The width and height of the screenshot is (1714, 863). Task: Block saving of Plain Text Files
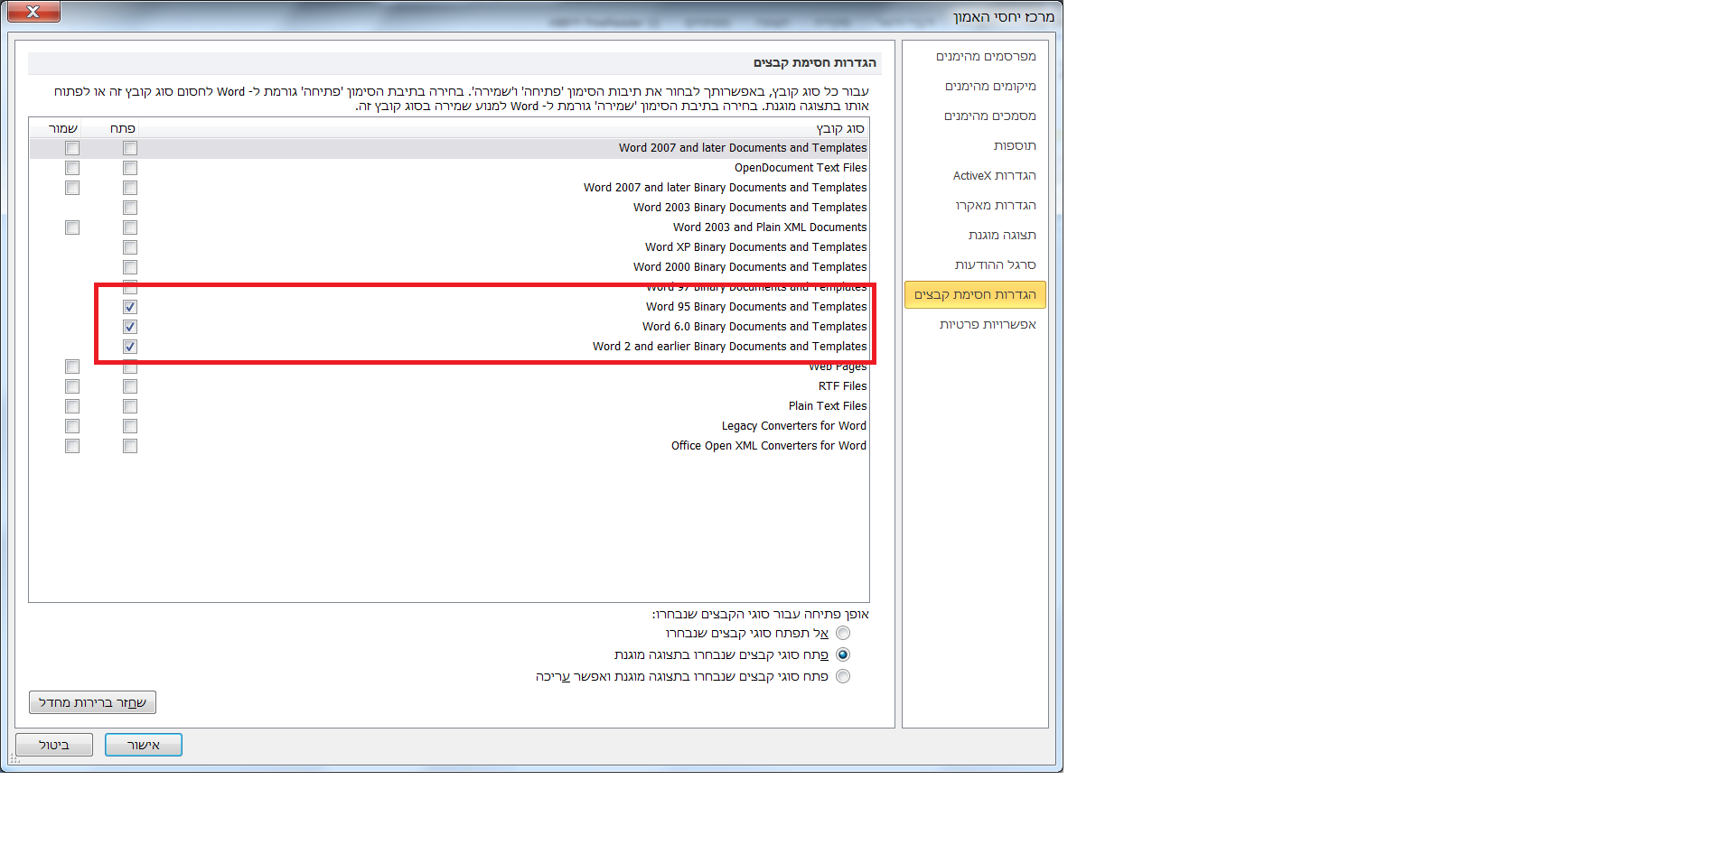[72, 406]
